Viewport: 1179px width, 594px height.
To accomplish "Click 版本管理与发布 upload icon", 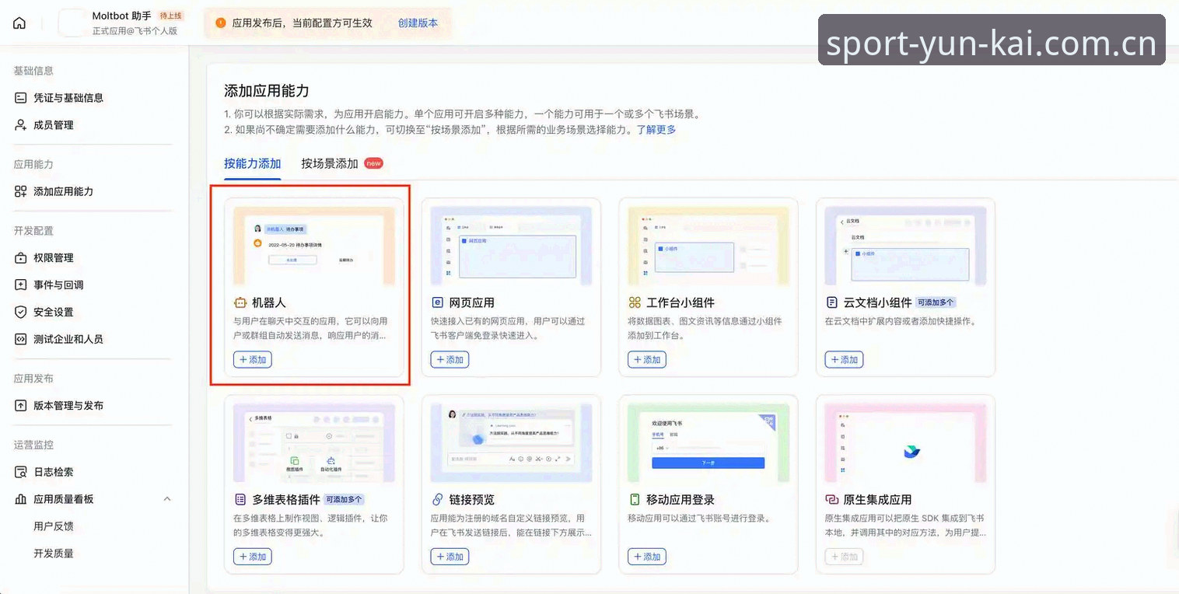I will tap(21, 406).
